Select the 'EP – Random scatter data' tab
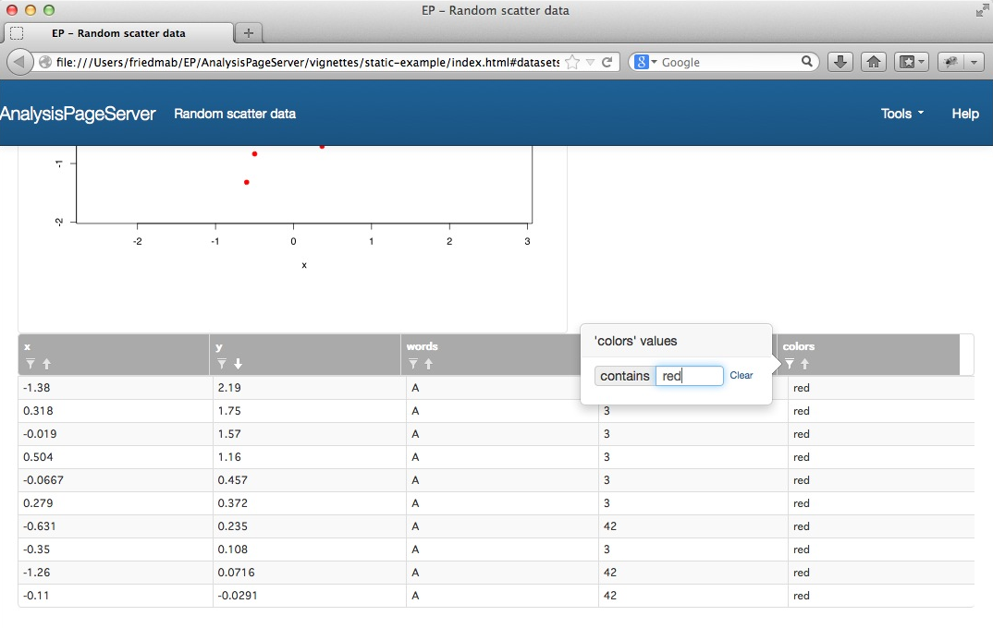Viewport: 993px width, 628px height. click(x=118, y=33)
